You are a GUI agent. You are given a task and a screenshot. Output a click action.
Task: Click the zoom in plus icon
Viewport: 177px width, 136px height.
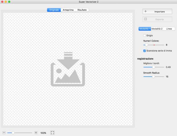pyautogui.click(x=36, y=133)
